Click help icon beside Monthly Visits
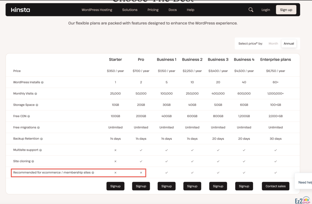Image resolution: width=312 pixels, height=204 pixels. point(36,94)
